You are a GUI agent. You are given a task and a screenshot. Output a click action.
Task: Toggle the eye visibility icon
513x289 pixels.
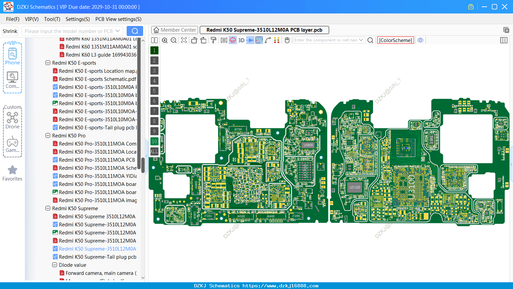click(420, 40)
